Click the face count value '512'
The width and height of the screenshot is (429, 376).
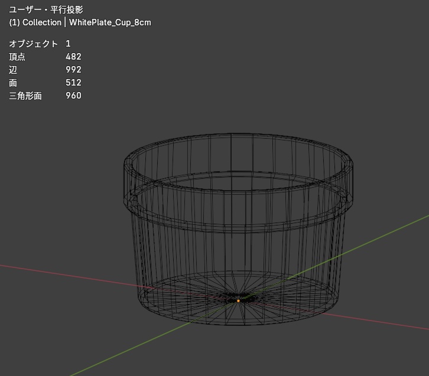coord(73,83)
